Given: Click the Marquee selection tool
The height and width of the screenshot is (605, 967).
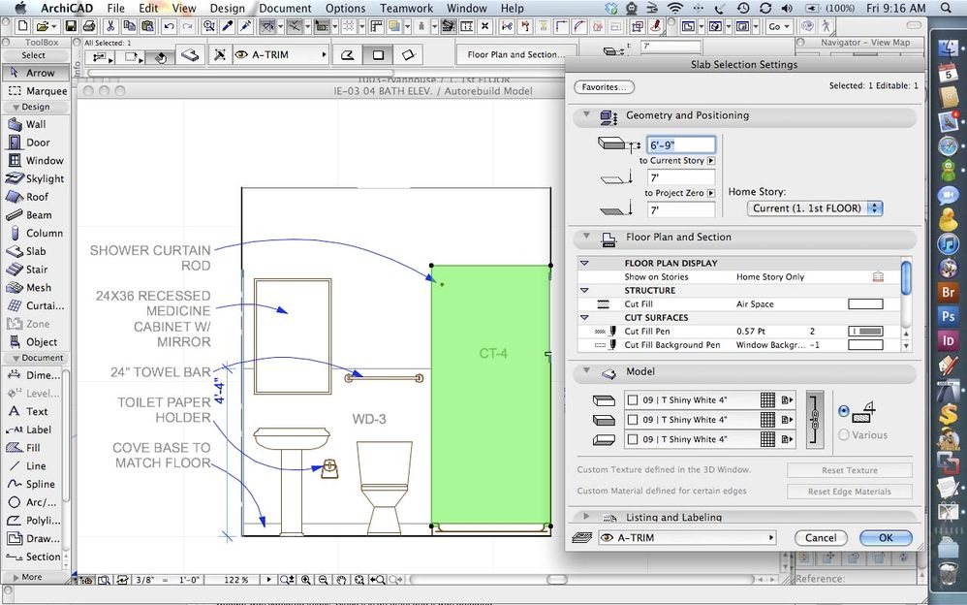Looking at the screenshot, I should (46, 91).
